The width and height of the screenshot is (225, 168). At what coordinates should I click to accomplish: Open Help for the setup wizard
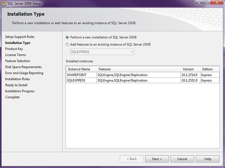tap(207, 159)
